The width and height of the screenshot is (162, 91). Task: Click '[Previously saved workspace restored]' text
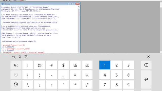click(19, 41)
